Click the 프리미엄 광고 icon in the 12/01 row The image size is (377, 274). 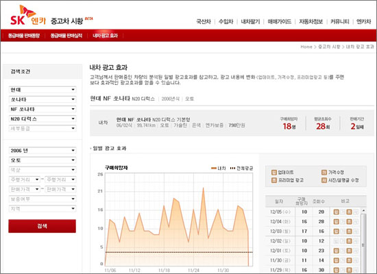point(349,251)
